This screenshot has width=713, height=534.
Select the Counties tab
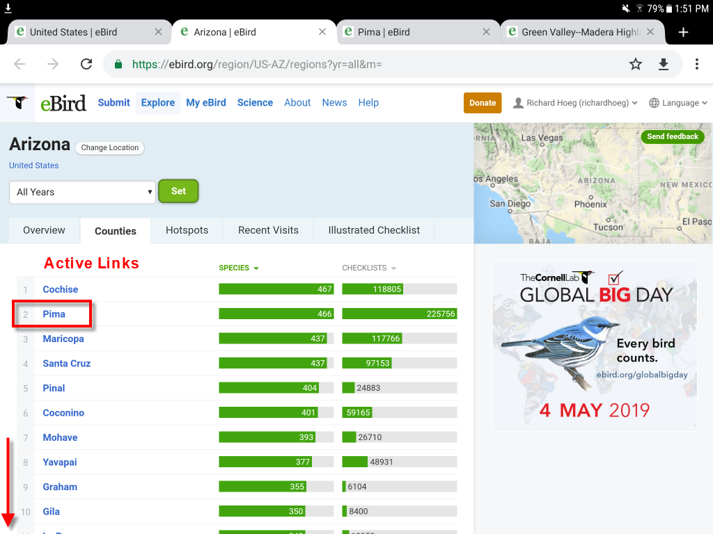click(116, 231)
